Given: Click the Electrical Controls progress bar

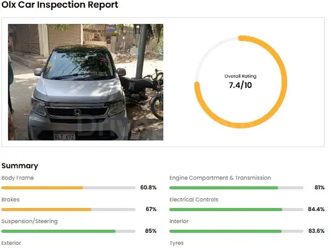Looking at the screenshot, I should 236,210.
